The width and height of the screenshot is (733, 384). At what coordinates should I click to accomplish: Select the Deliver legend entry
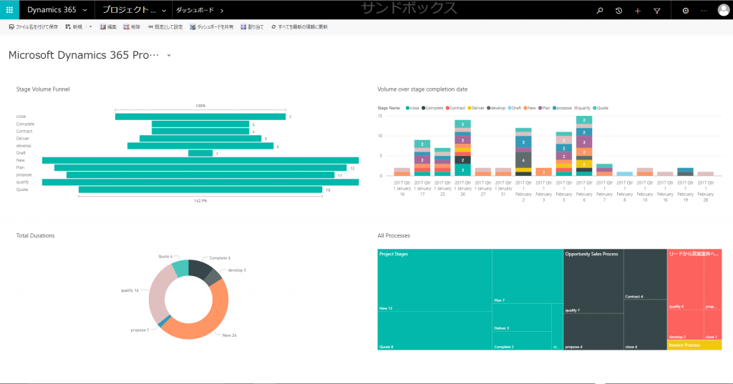pos(476,108)
